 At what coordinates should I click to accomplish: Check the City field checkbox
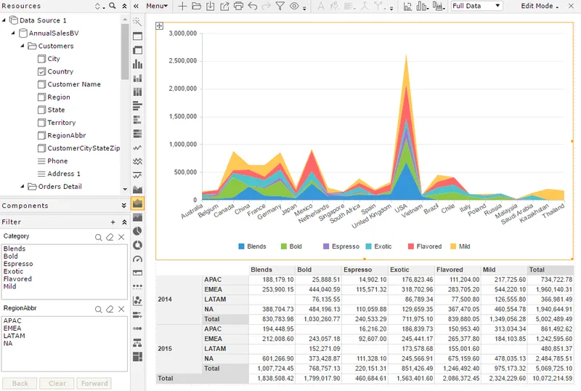point(41,59)
